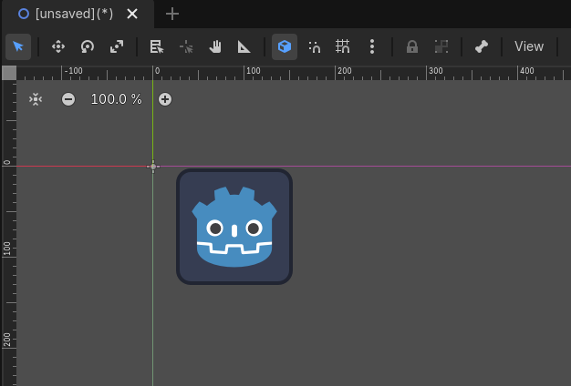Select the Godot icon sprite
This screenshot has height=386, width=571.
[234, 227]
